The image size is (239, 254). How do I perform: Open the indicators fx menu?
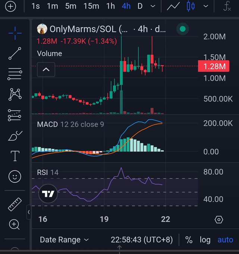point(227,6)
